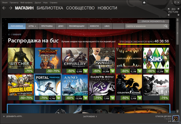Add Counter-Strike to cart

139,98
